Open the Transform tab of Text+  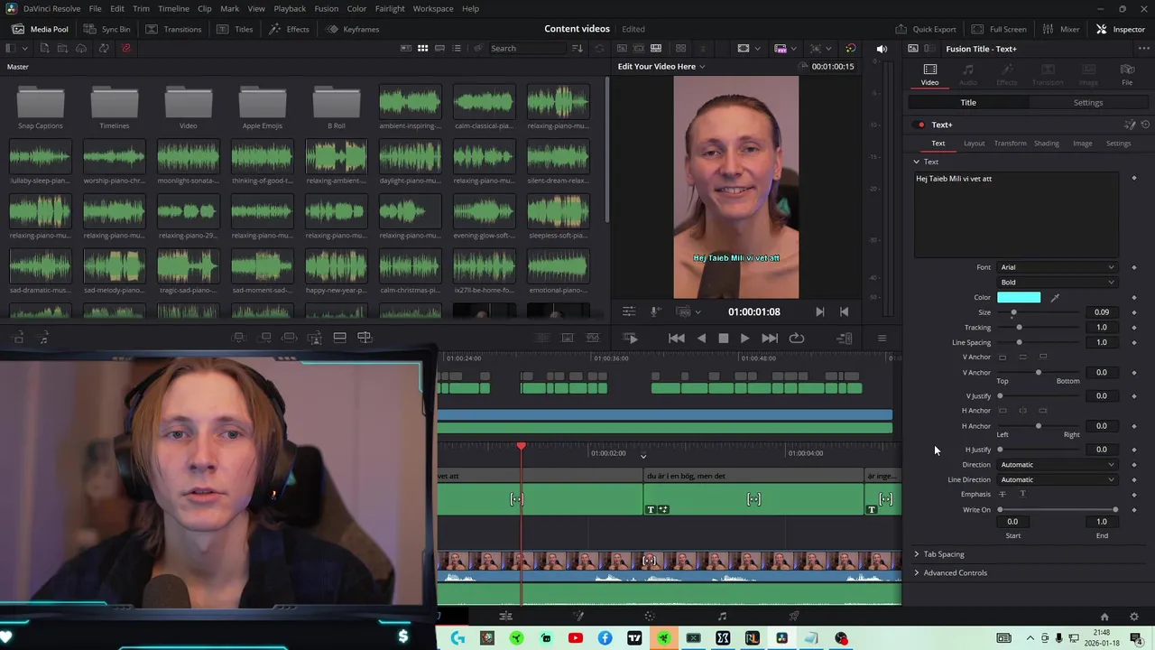[1010, 143]
